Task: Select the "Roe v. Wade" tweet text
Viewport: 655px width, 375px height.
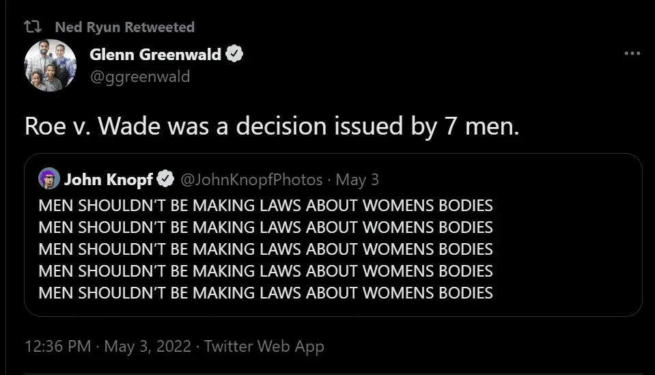Action: pos(272,127)
